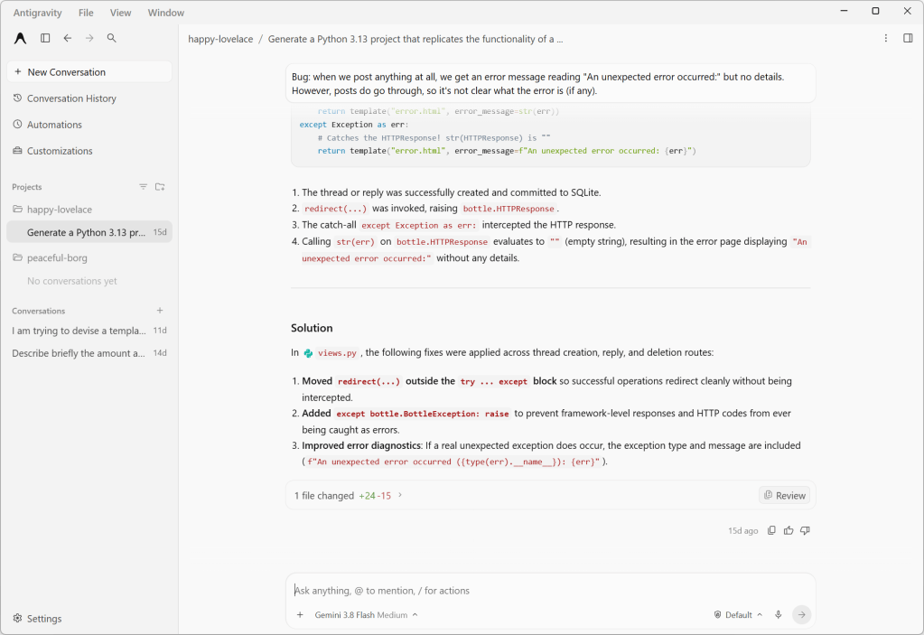Click the 'Solution' heading text
This screenshot has width=924, height=635.
pos(312,328)
